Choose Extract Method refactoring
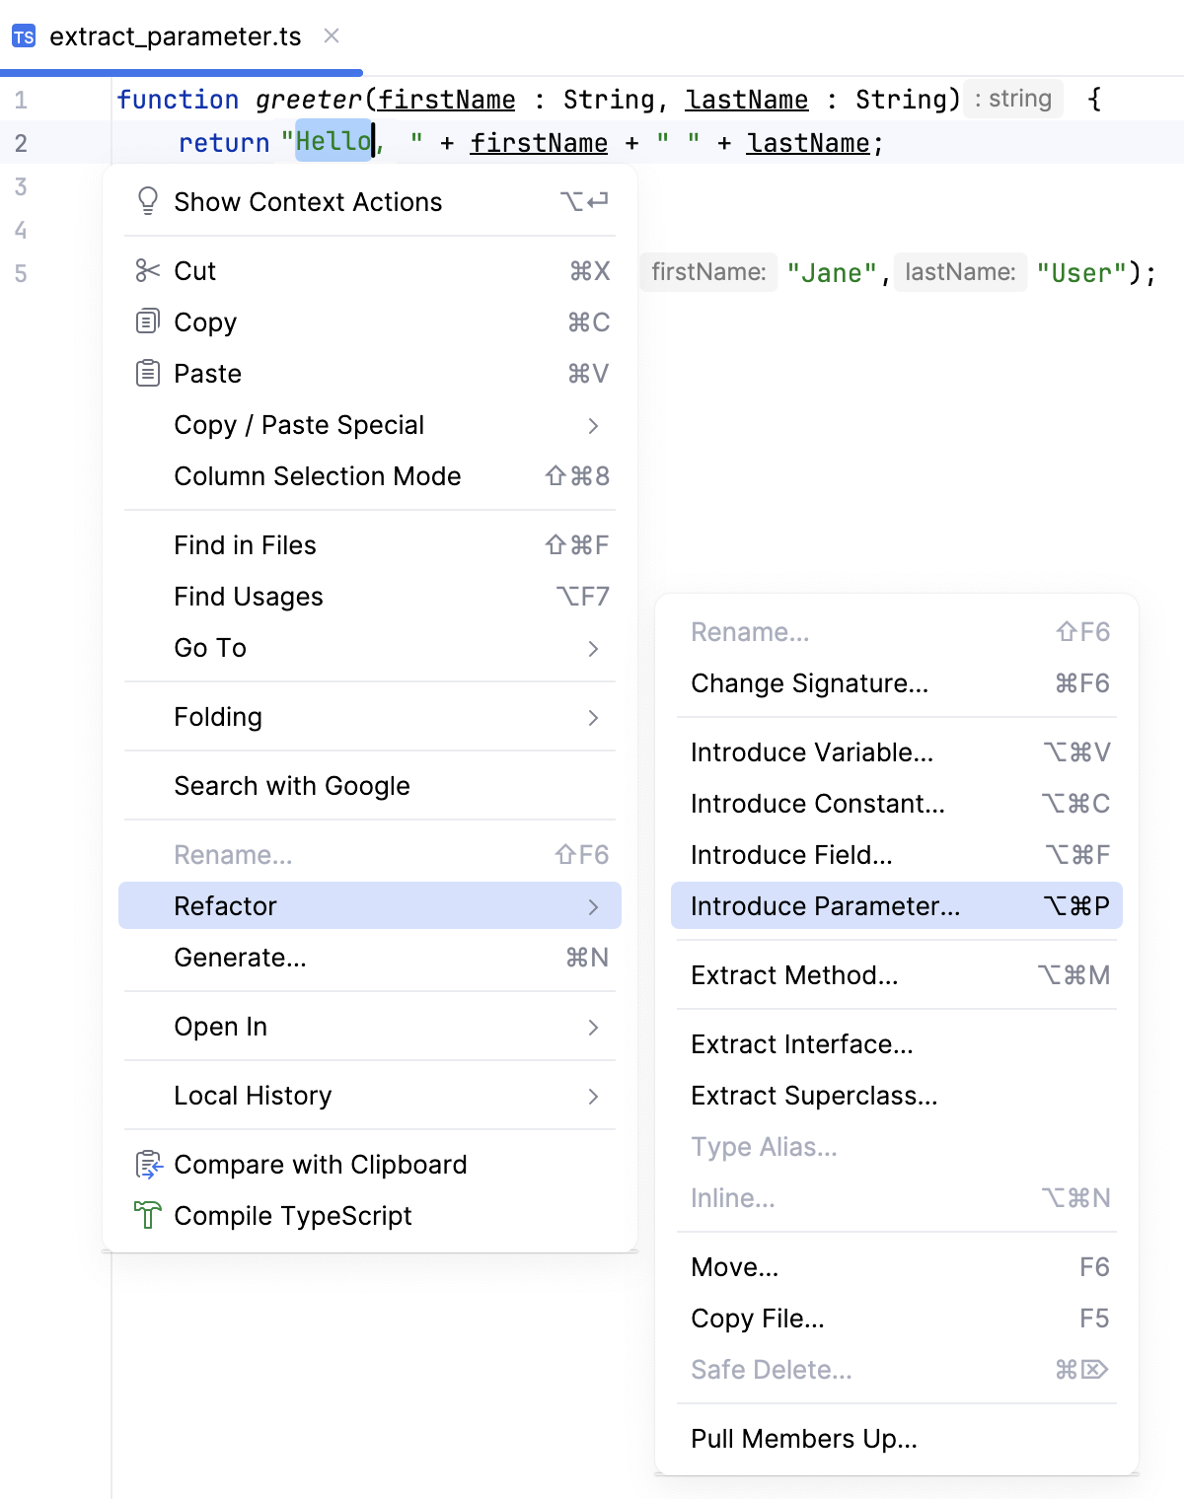Viewport: 1184px width, 1499px height. click(794, 975)
